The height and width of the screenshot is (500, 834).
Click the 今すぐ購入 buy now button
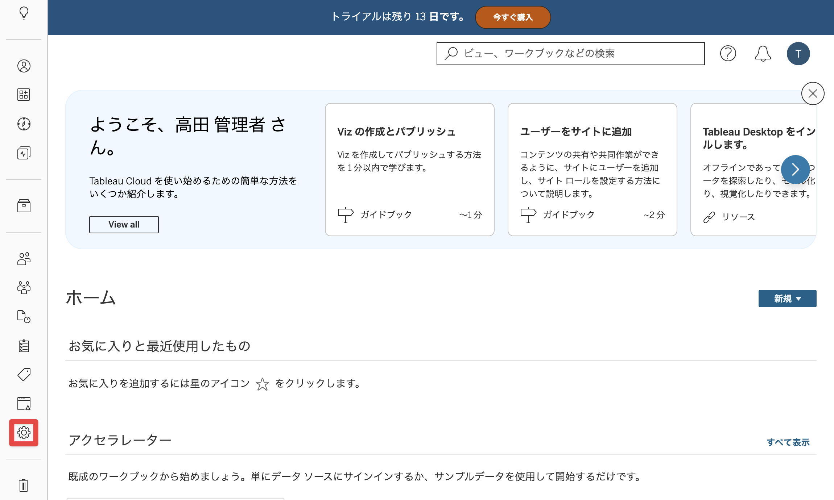point(513,17)
